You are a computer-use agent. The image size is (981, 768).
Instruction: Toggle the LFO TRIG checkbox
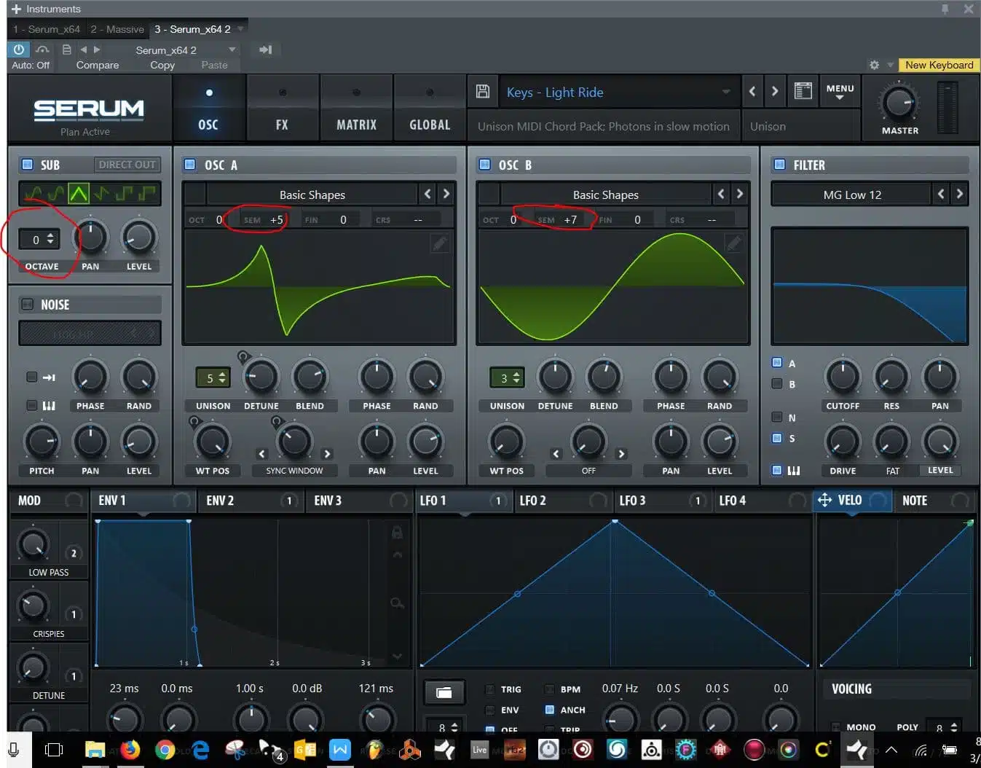490,689
